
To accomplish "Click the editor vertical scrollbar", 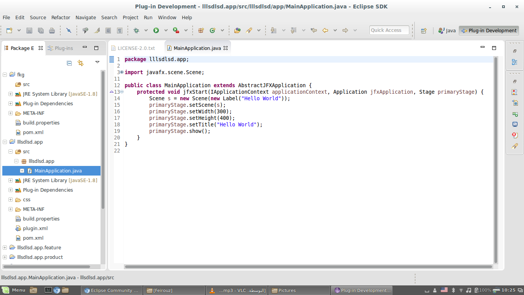I will tap(496, 159).
